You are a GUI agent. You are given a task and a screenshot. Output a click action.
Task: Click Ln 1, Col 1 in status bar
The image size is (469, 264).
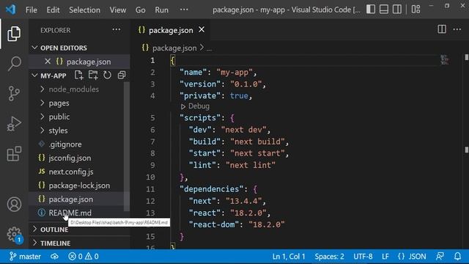point(289,257)
